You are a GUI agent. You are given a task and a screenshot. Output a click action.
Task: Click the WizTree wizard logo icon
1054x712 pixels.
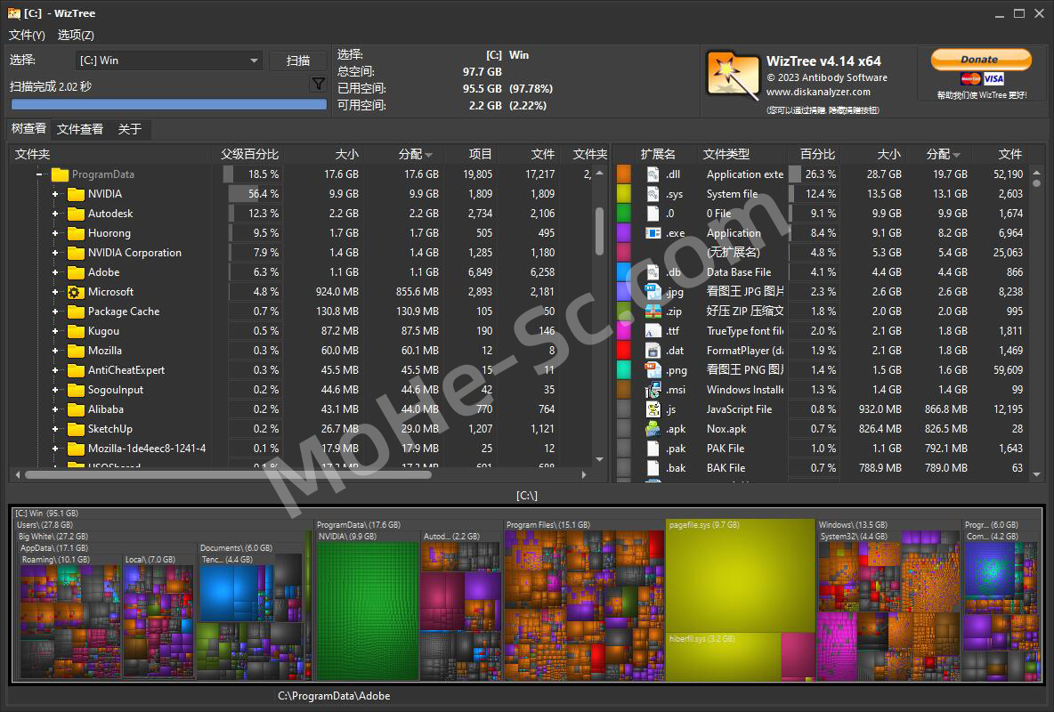pyautogui.click(x=732, y=77)
